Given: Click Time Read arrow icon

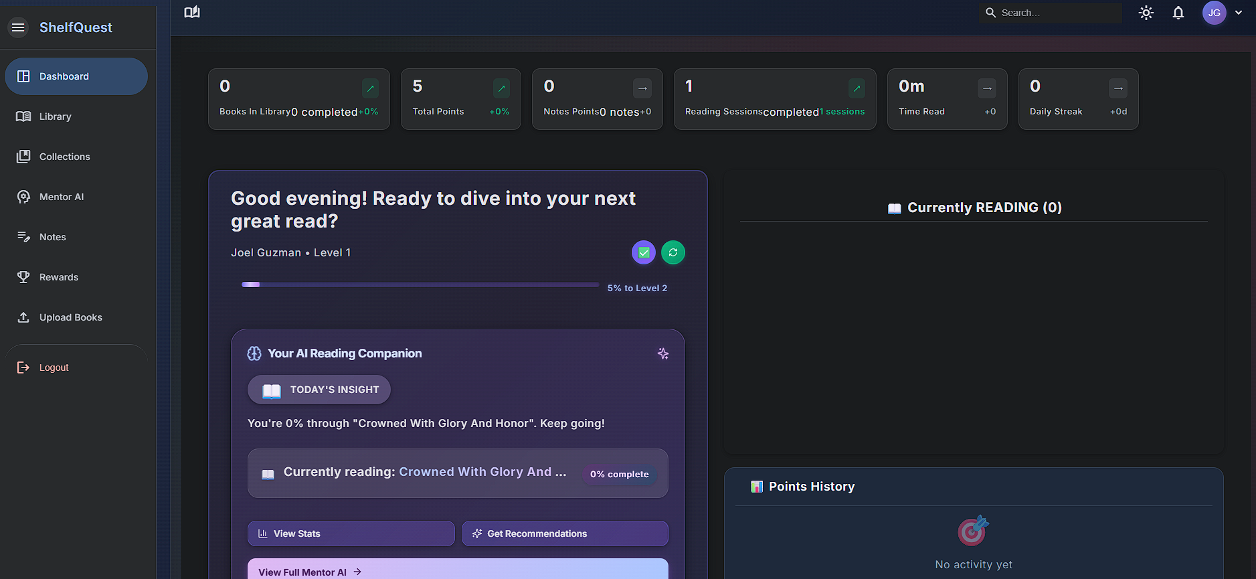Looking at the screenshot, I should (x=987, y=88).
